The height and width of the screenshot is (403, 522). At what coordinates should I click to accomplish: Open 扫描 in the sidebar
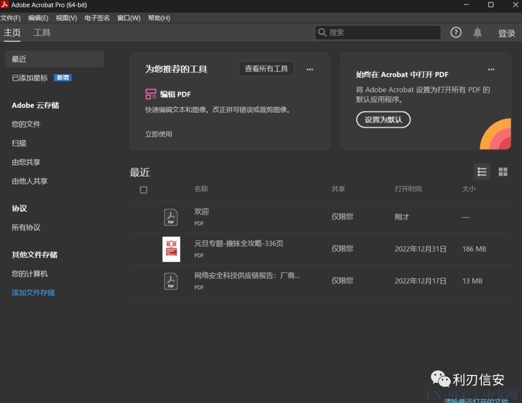coord(19,144)
